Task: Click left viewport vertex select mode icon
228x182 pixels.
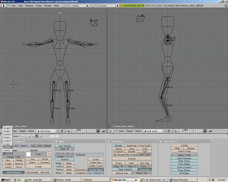Action: pyautogui.click(x=74, y=131)
